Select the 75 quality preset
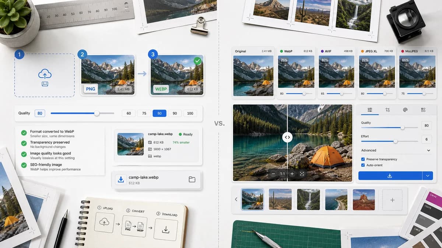 pyautogui.click(x=144, y=113)
